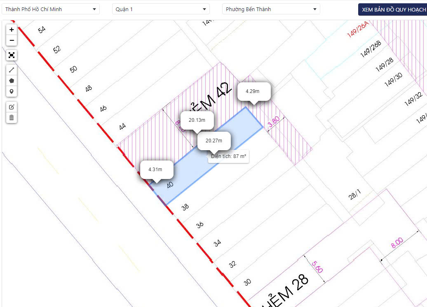Click the XEM BẢN ĐỒ QUY HOẠCH button
Screen dimensions: 427x307
coord(392,9)
